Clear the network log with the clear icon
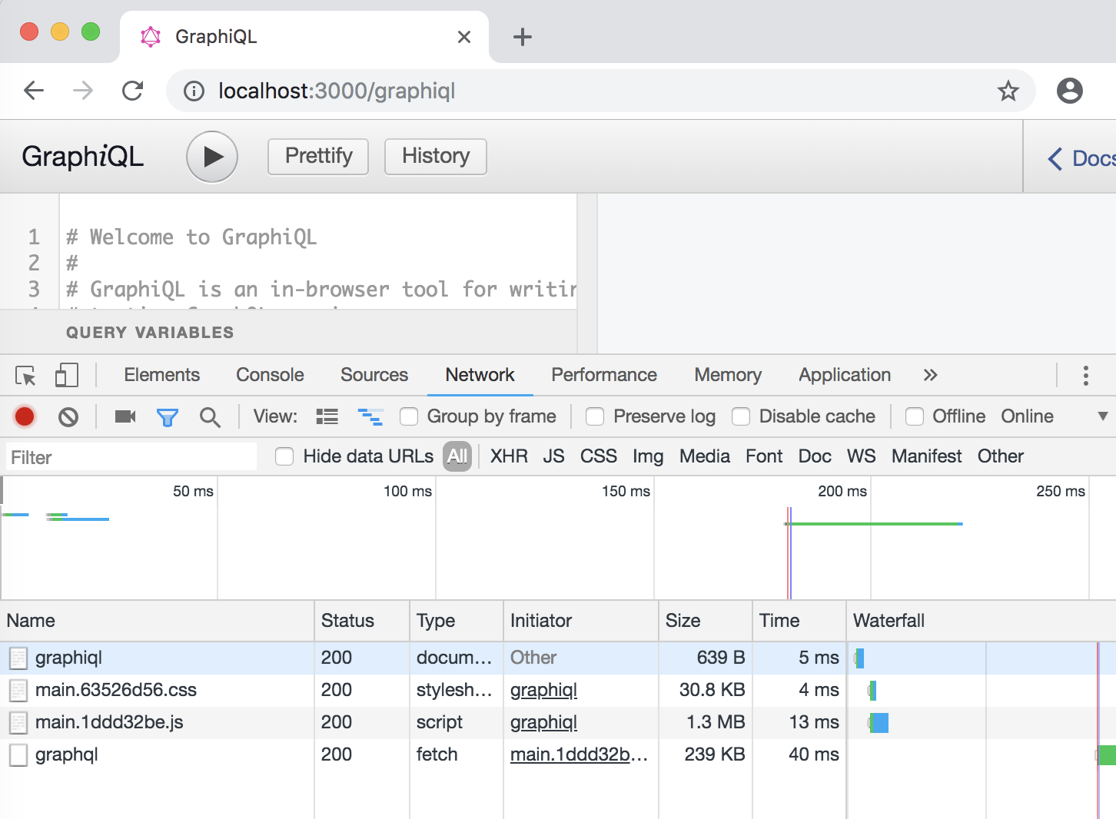1116x819 pixels. pyautogui.click(x=68, y=416)
